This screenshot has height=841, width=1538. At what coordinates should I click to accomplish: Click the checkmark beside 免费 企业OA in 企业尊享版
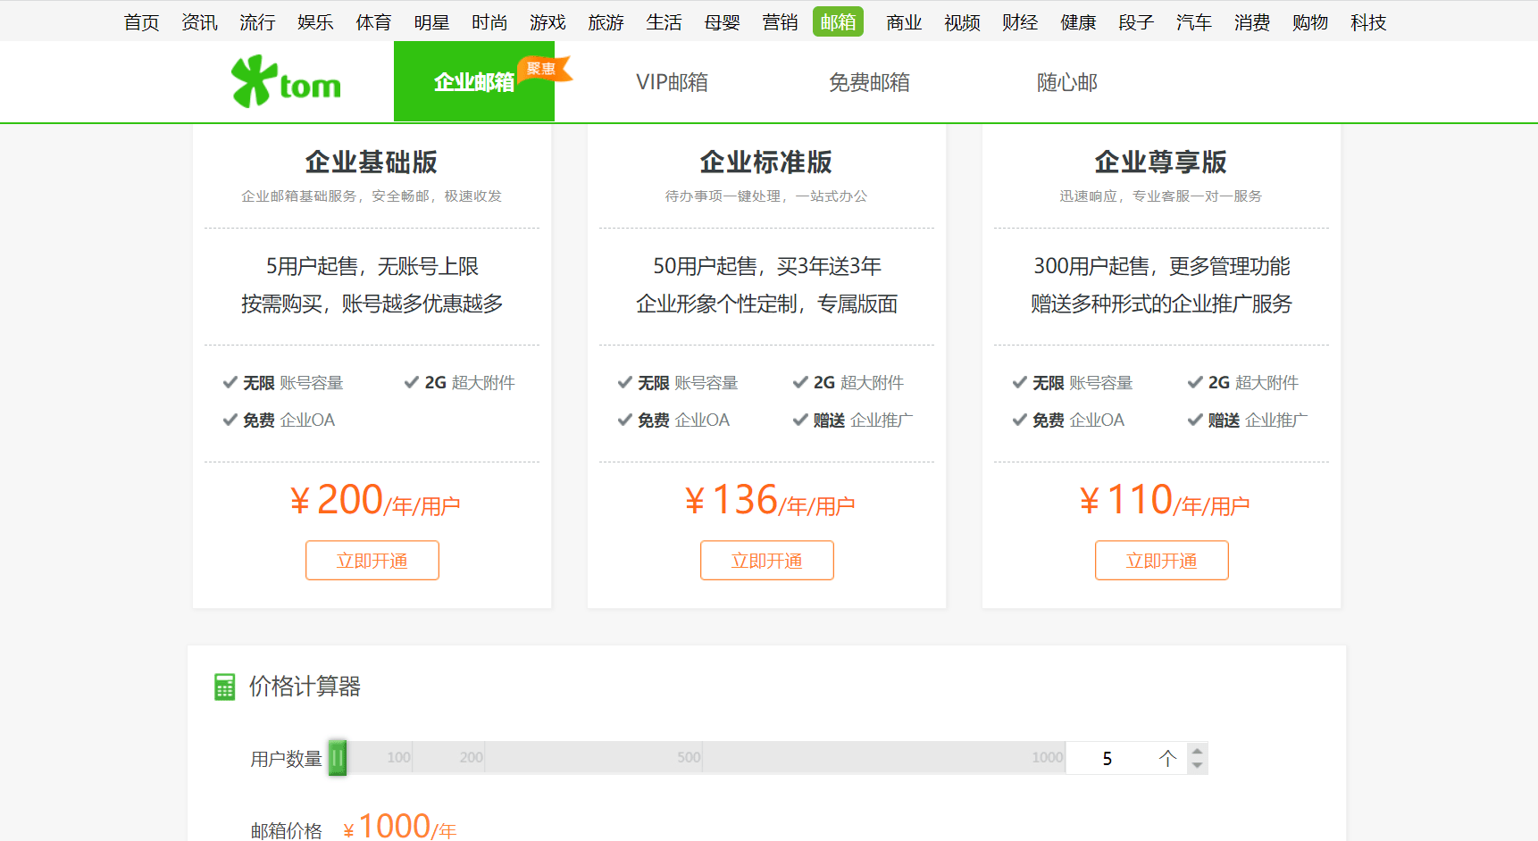click(x=1019, y=420)
